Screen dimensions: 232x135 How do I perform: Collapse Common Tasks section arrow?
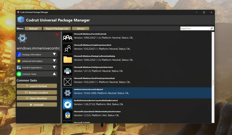[54, 74]
